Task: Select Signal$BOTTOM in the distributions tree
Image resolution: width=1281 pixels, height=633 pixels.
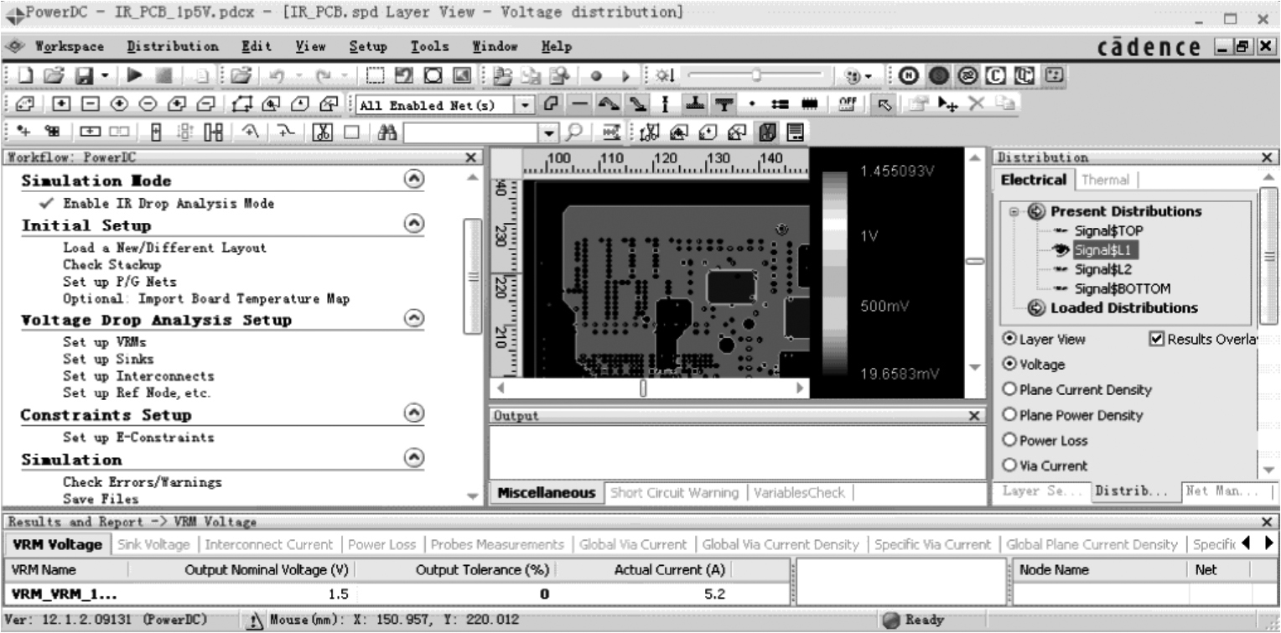Action: tap(1122, 288)
